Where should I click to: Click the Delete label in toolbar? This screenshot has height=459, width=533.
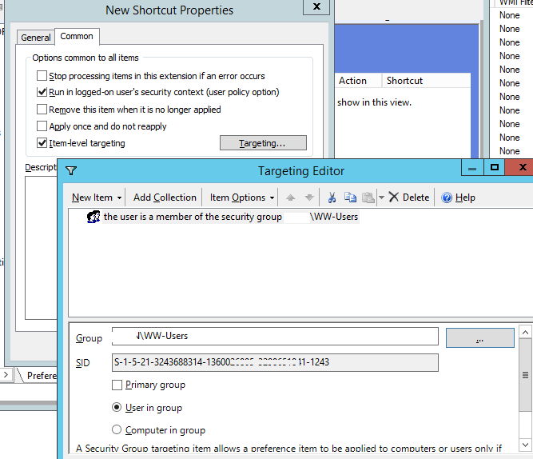pos(416,198)
